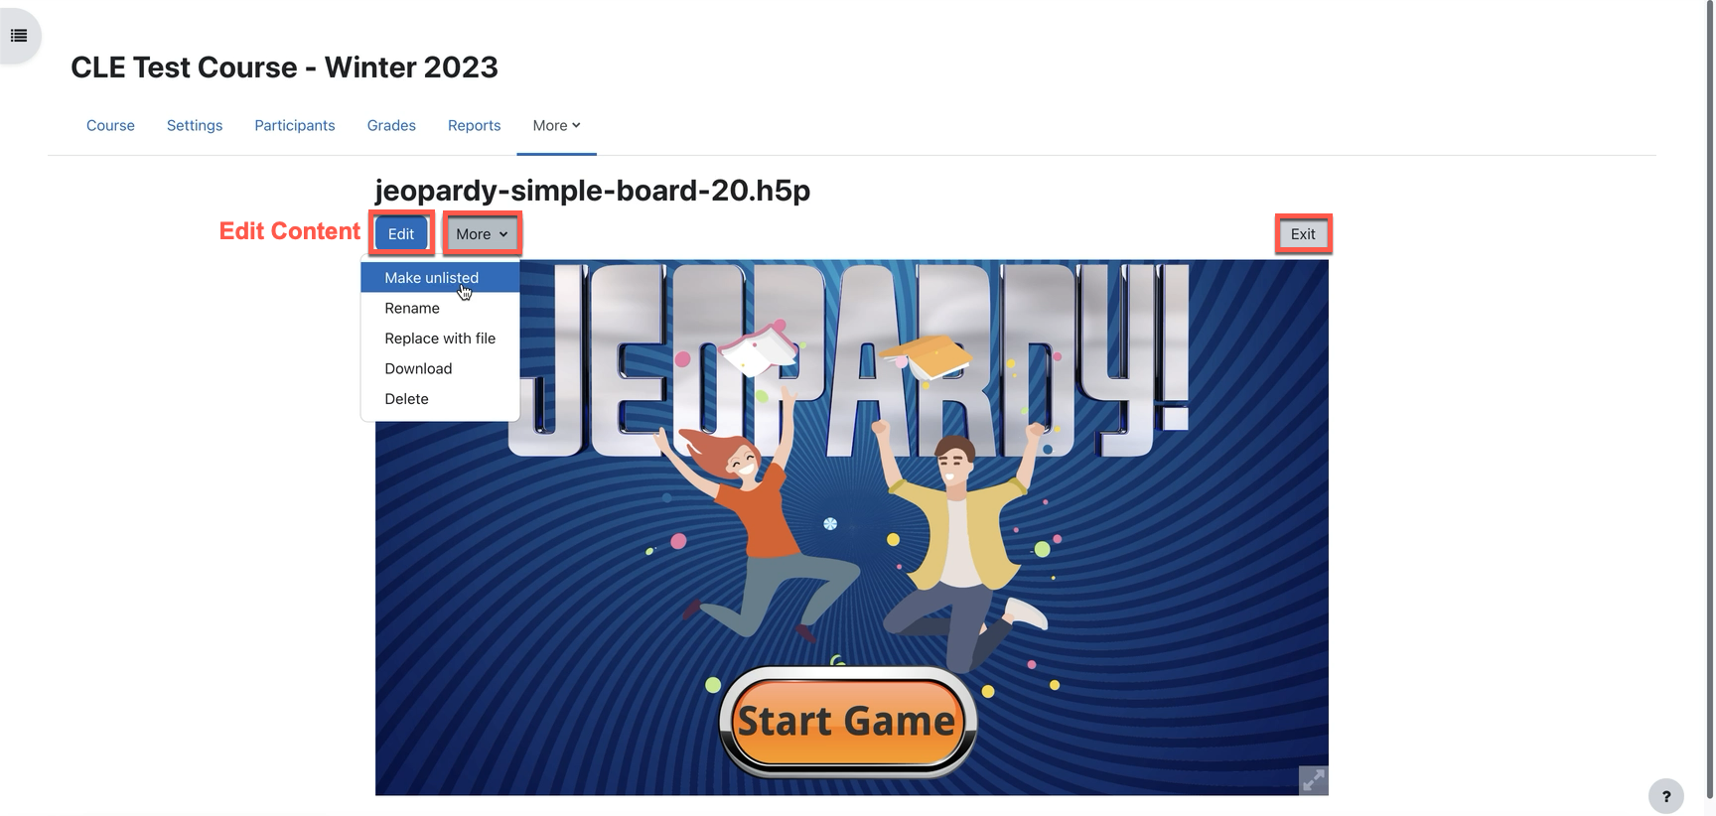This screenshot has width=1716, height=816.
Task: Open the Reports tab
Action: coord(474,125)
